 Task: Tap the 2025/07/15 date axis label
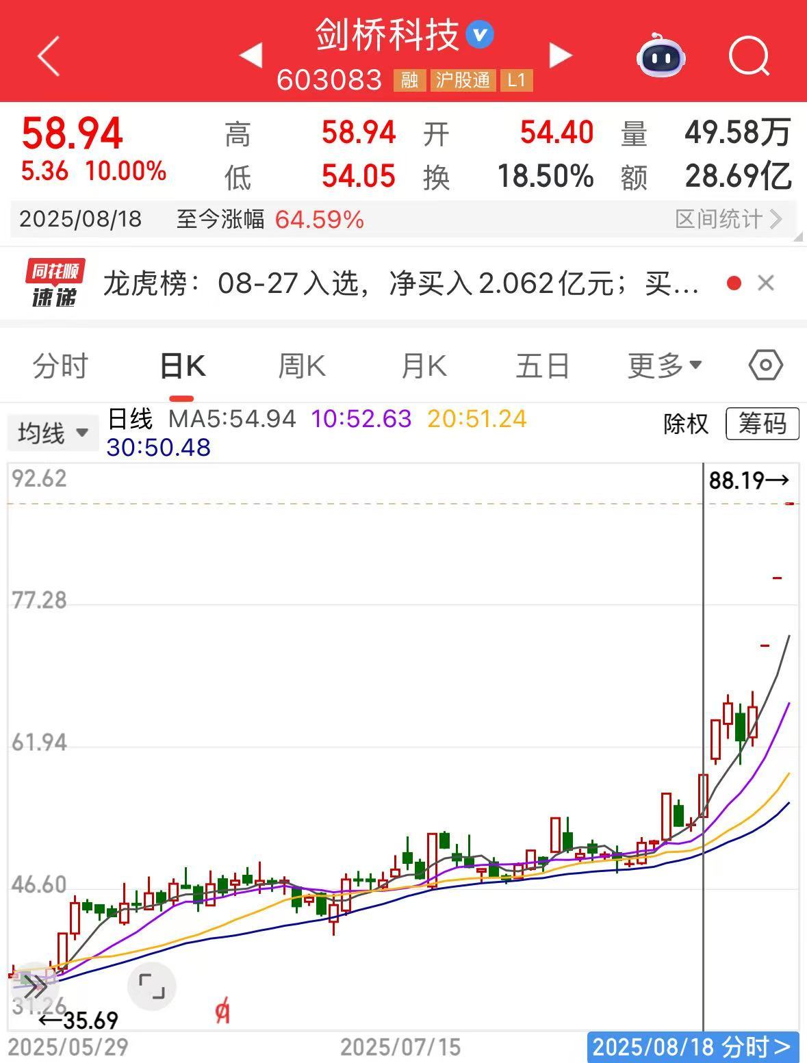(x=400, y=1047)
